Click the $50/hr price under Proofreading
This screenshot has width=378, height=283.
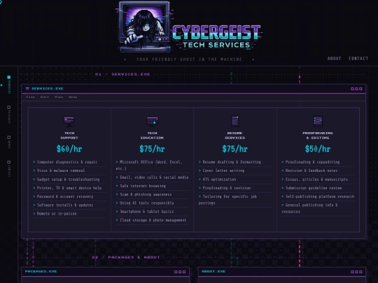pos(318,149)
